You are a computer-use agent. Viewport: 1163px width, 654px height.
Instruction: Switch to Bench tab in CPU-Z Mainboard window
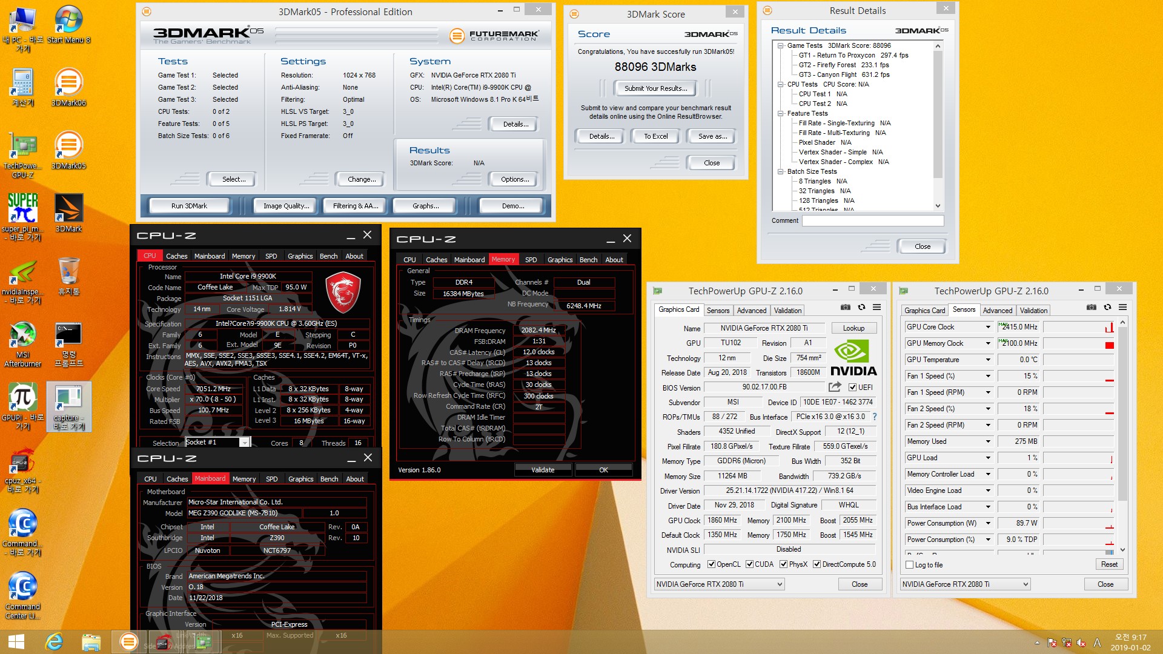[329, 479]
